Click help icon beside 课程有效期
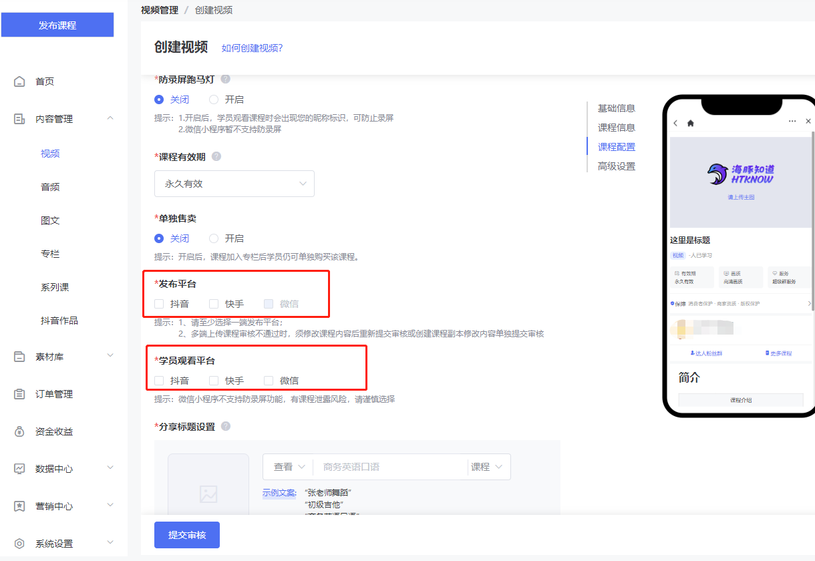The height and width of the screenshot is (561, 815). click(x=216, y=156)
